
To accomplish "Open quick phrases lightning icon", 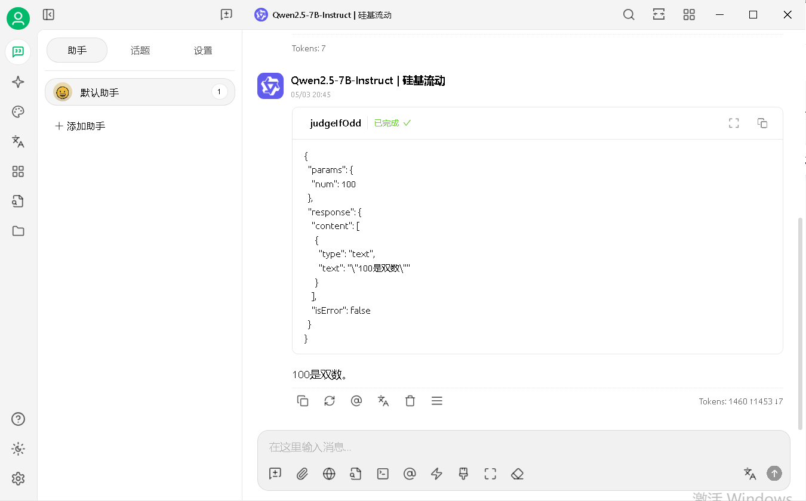I will [x=436, y=474].
